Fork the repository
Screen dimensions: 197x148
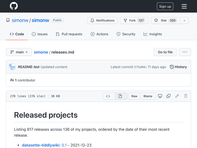(x=134, y=20)
